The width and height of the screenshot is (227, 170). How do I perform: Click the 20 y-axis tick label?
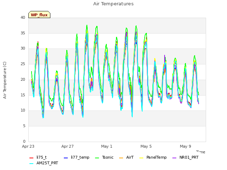tap(23, 79)
